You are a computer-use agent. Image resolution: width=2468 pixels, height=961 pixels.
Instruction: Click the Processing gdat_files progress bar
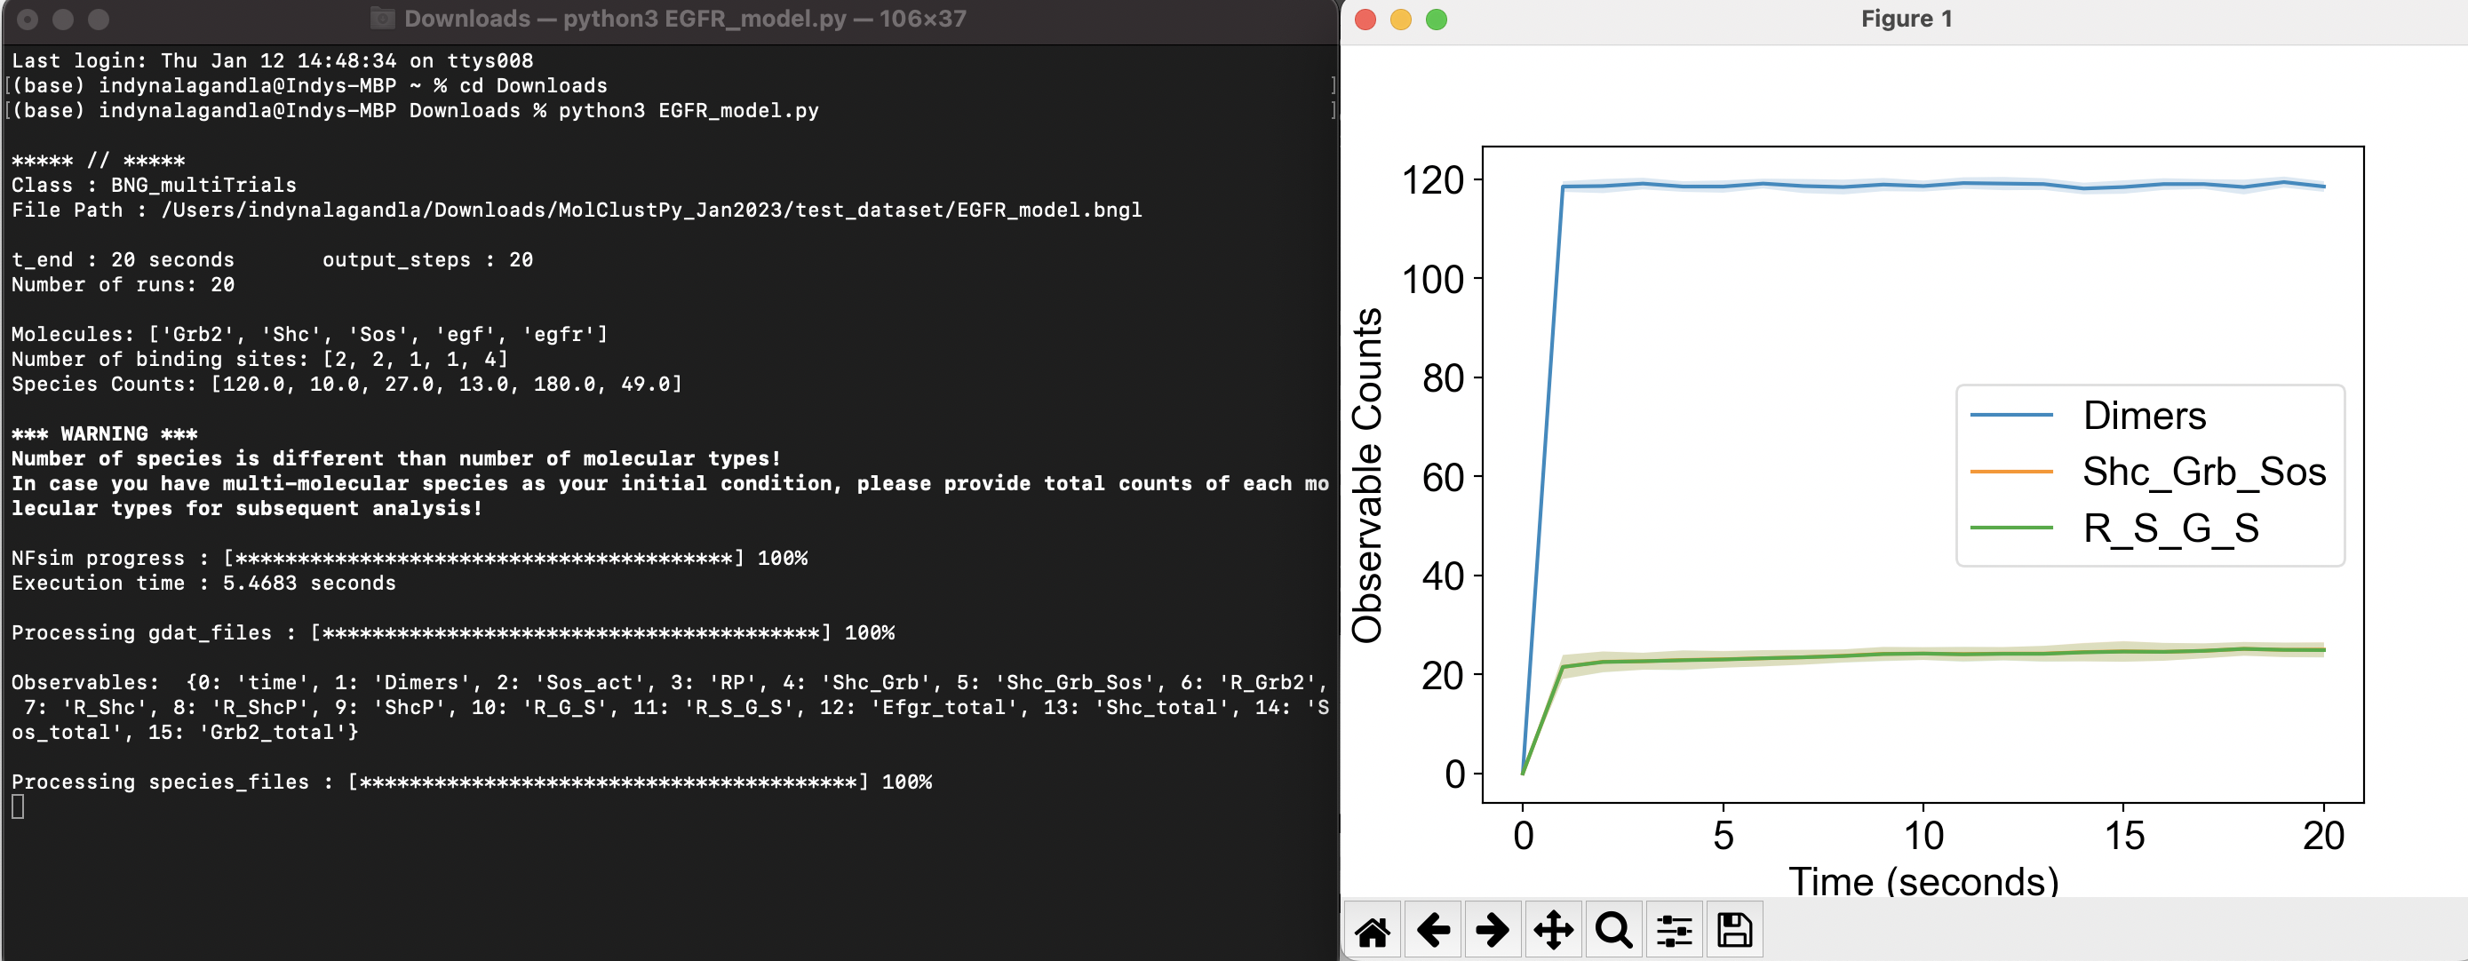click(571, 633)
